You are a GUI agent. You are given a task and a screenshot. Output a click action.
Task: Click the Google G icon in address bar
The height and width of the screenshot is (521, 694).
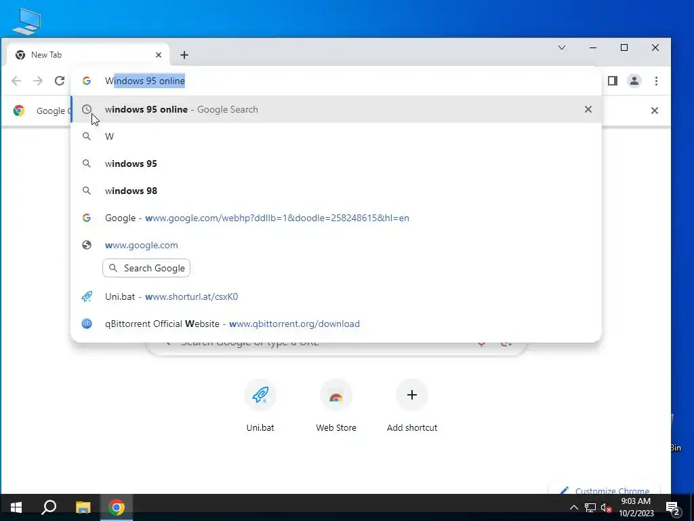[87, 81]
